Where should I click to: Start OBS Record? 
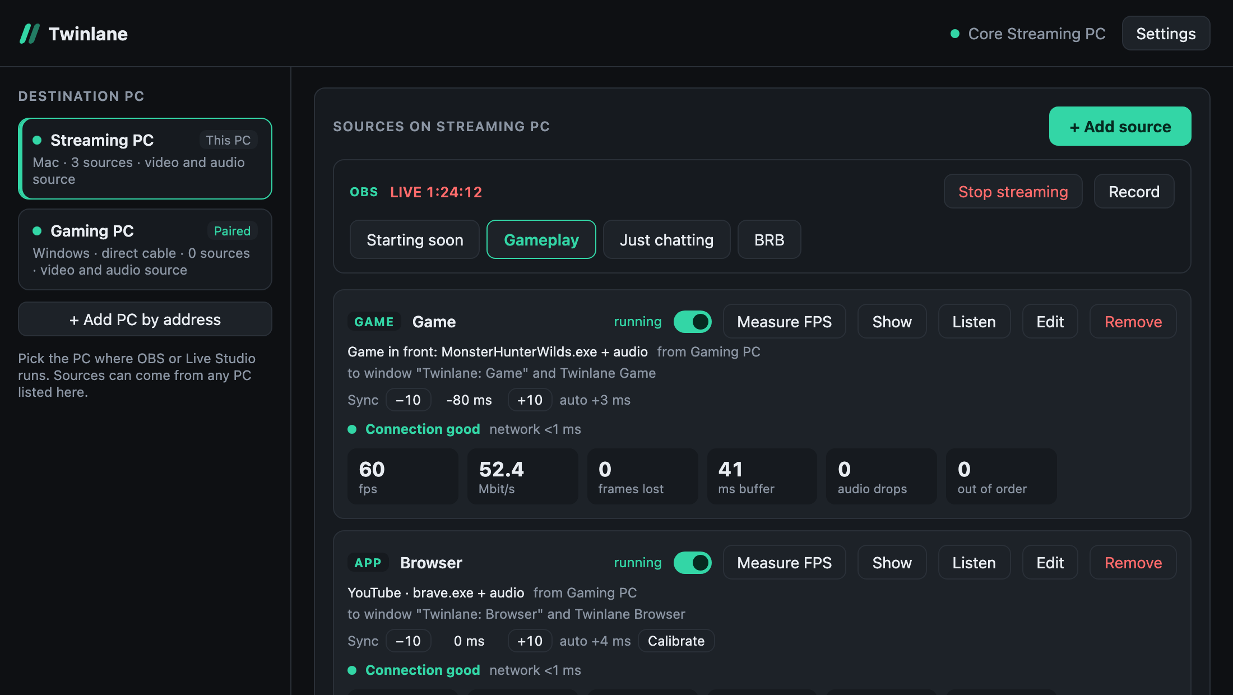(x=1134, y=192)
